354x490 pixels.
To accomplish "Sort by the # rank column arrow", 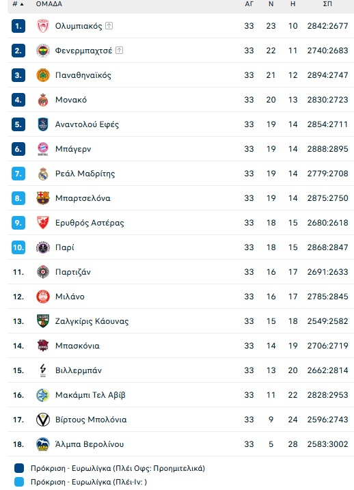I will (x=22, y=4).
